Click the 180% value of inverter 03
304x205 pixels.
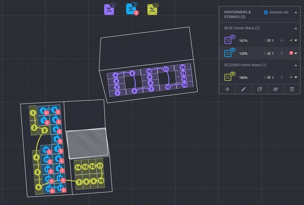click(243, 77)
